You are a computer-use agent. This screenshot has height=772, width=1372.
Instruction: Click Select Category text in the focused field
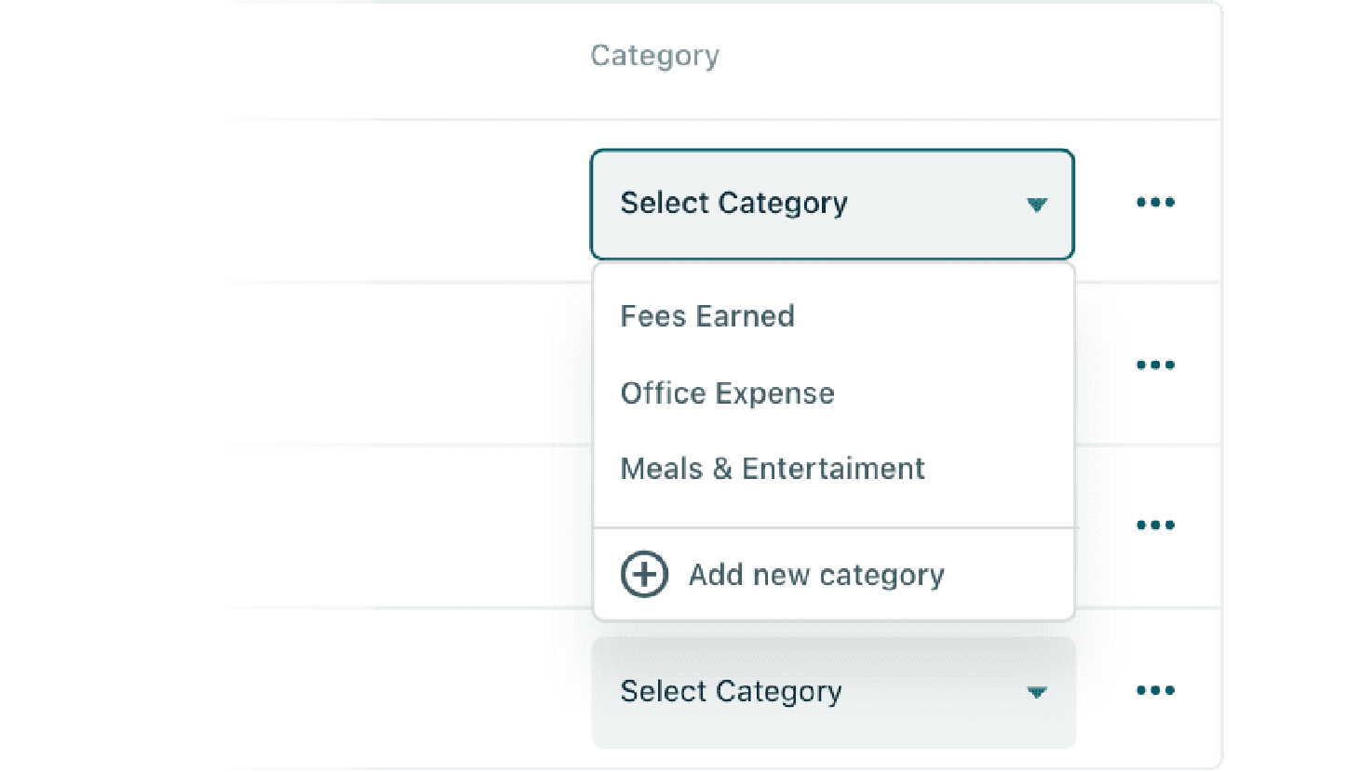click(x=733, y=203)
